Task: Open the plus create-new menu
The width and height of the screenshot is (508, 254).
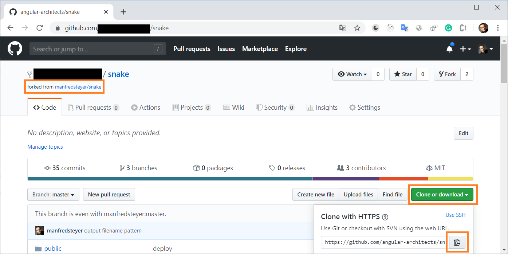Action: pos(465,49)
